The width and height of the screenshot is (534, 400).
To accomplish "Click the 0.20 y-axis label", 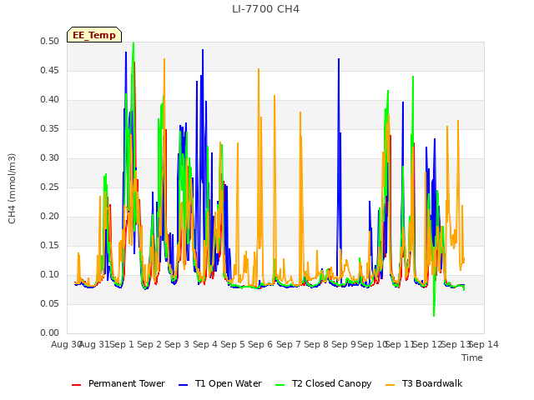I will pos(50,217).
